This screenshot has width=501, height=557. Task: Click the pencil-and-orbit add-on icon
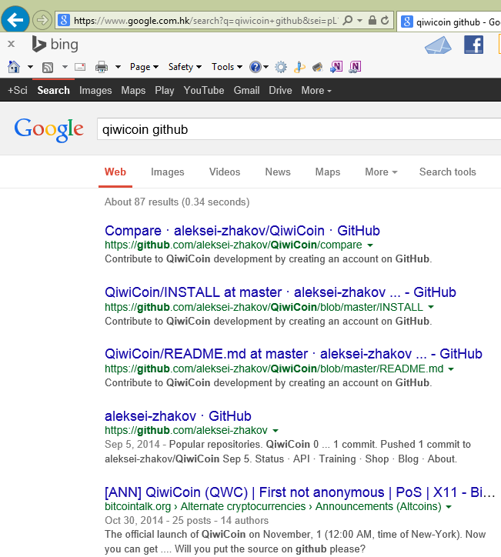299,67
